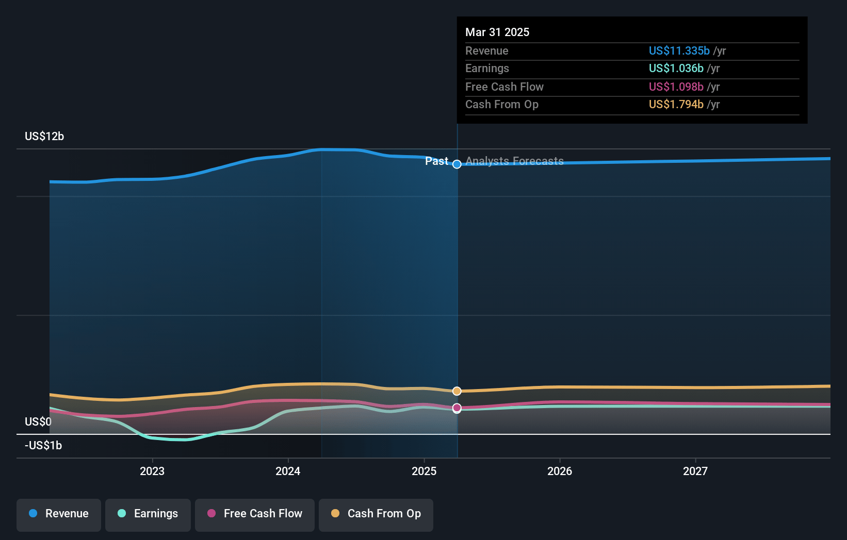Click the Cash From Op orange data point marker
847x540 pixels.
click(x=457, y=391)
